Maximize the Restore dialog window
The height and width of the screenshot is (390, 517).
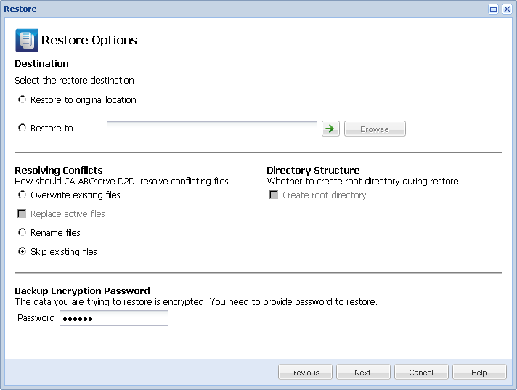[494, 9]
